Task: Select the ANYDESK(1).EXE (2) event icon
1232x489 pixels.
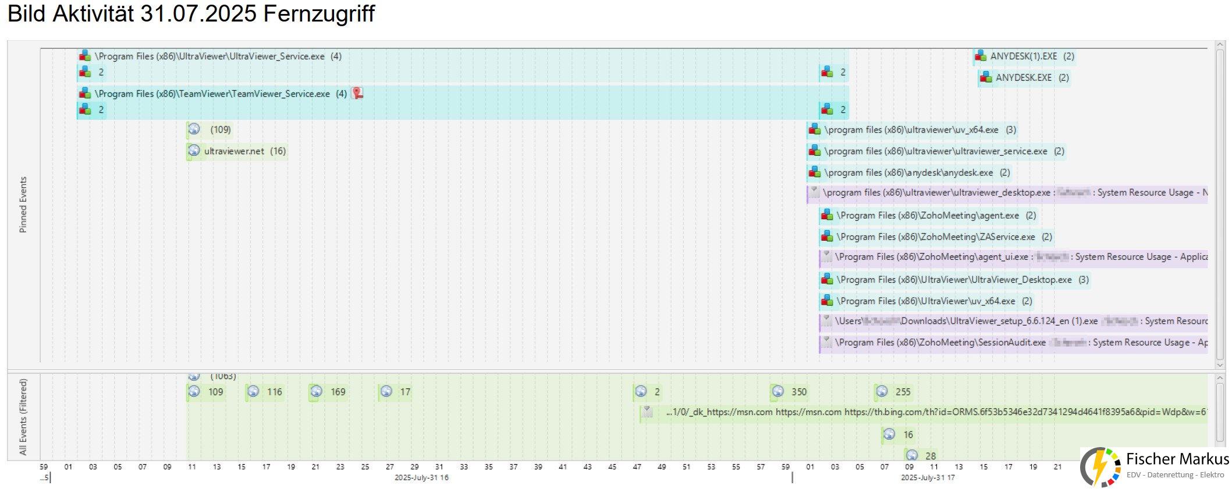Action: 981,56
